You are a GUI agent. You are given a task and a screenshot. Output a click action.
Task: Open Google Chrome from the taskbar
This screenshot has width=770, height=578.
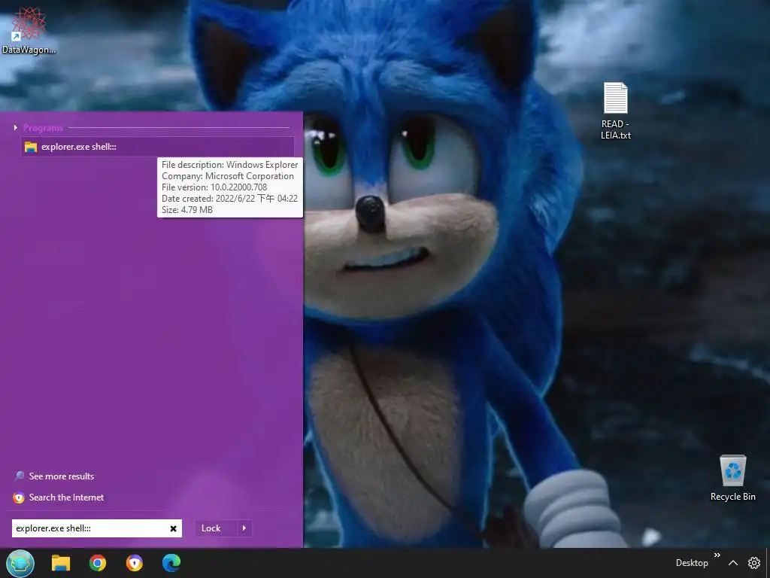click(98, 563)
